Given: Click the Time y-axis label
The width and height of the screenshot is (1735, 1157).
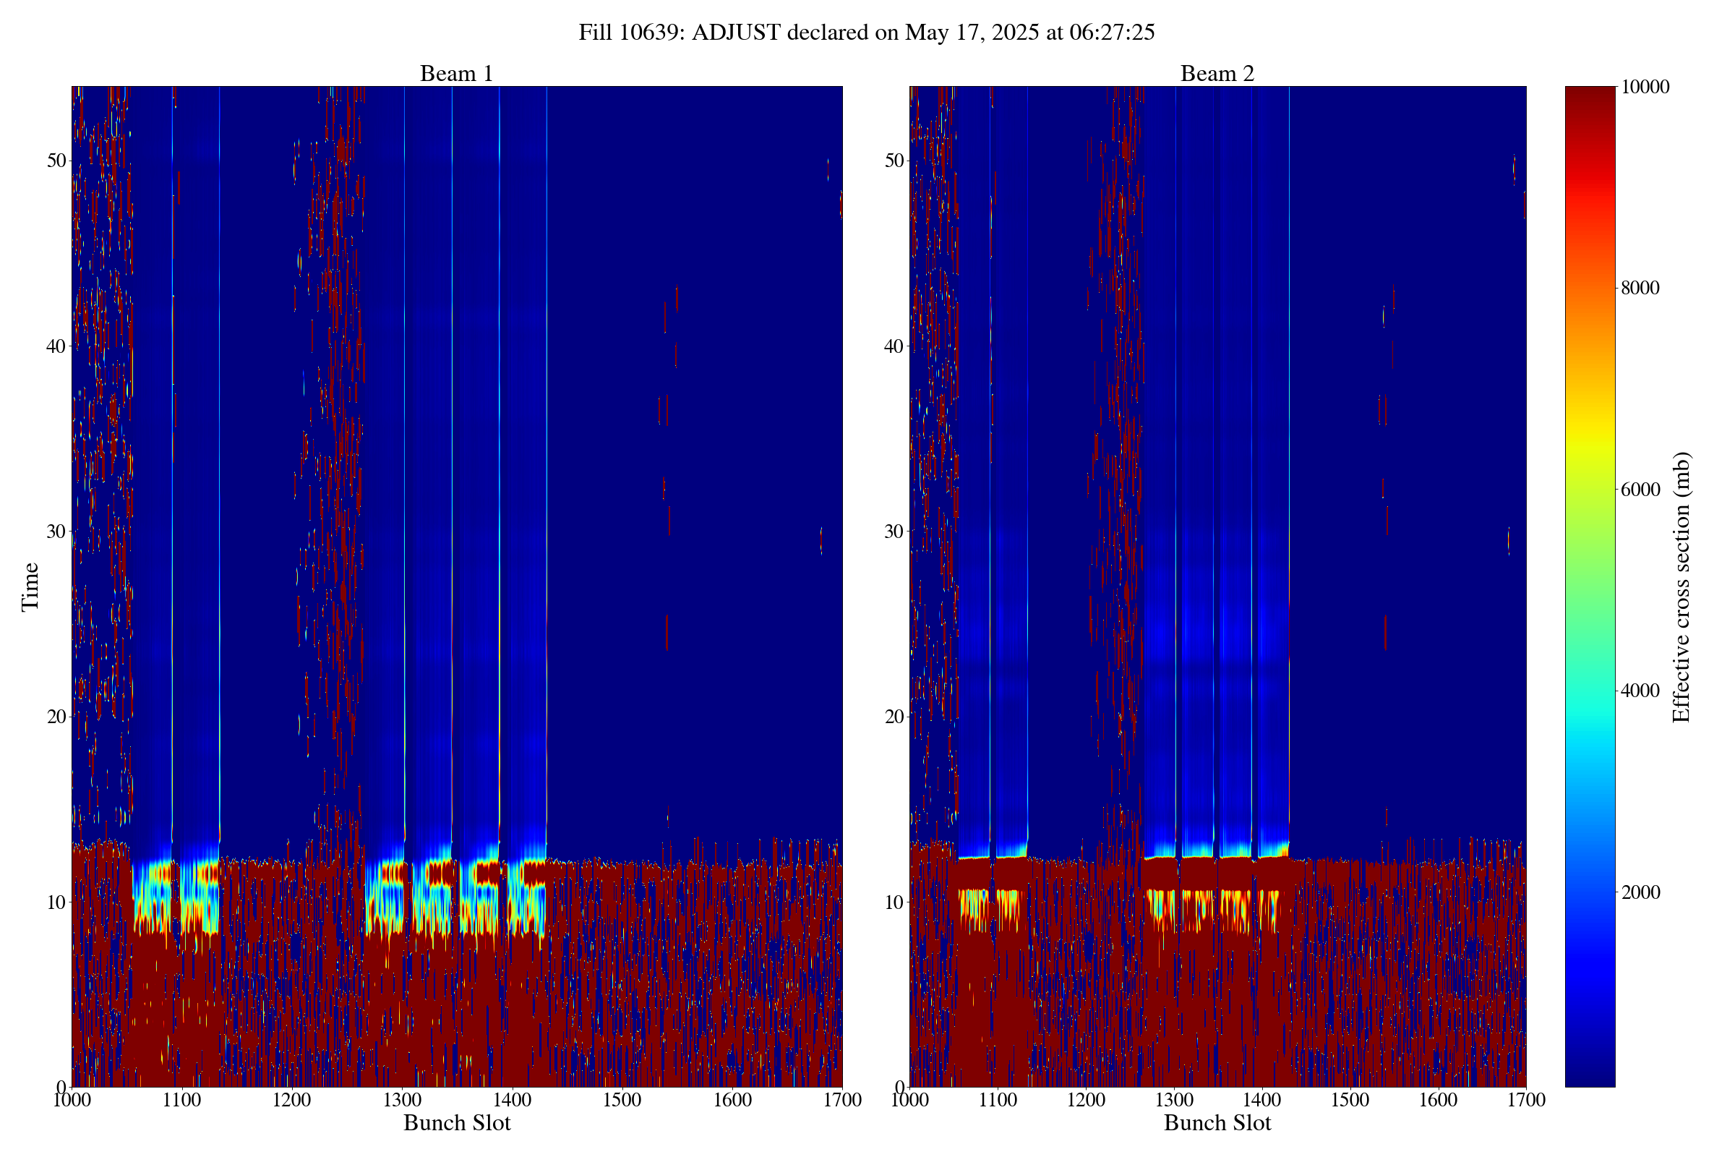Looking at the screenshot, I should click(30, 586).
